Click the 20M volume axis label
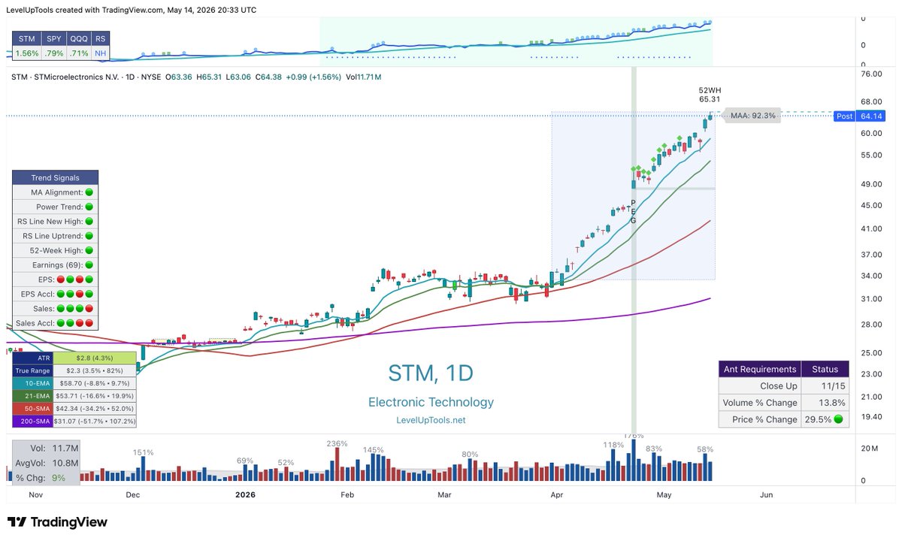 [x=870, y=449]
